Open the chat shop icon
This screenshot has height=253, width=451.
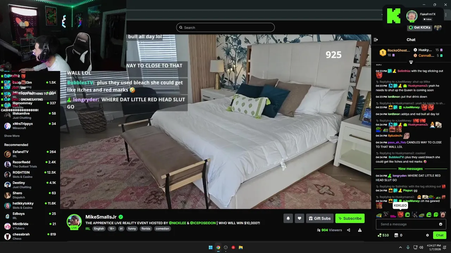(396, 235)
